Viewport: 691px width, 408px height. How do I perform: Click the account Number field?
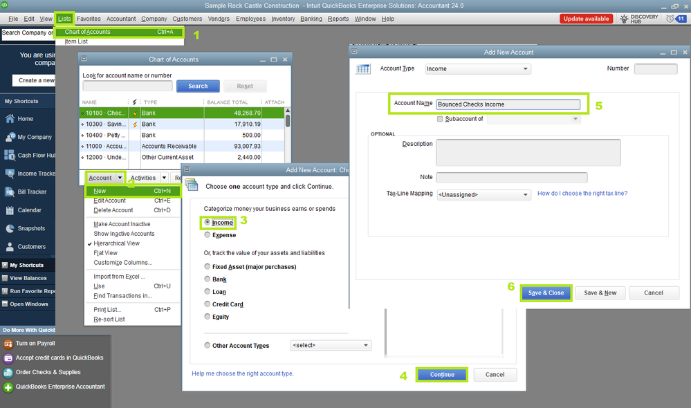(655, 68)
